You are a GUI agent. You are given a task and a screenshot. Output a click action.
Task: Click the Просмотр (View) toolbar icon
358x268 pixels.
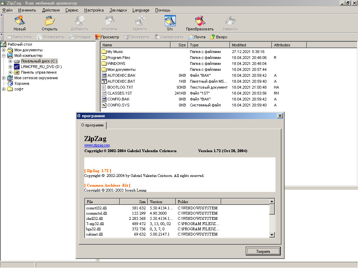pos(98,37)
